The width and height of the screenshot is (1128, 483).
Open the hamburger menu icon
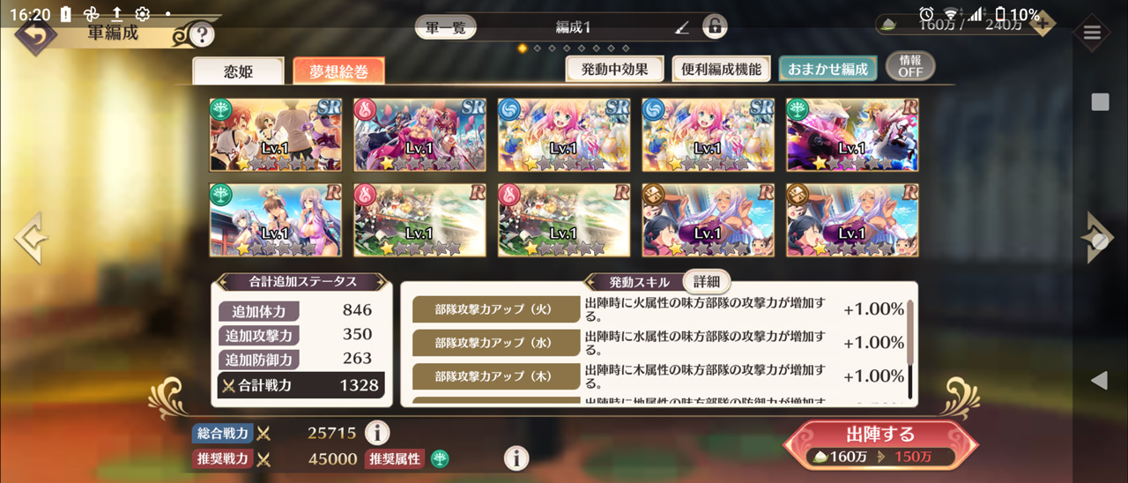pyautogui.click(x=1092, y=33)
